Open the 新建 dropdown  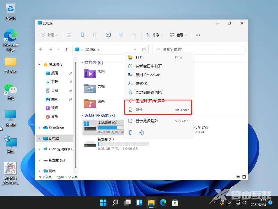pos(49,35)
